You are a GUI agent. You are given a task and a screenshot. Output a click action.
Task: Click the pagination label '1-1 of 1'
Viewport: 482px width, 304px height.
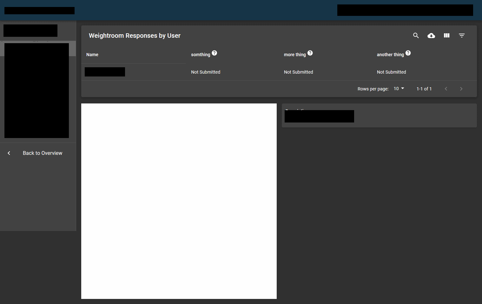pyautogui.click(x=424, y=89)
